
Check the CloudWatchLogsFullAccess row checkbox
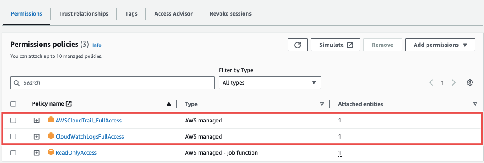tap(13, 136)
